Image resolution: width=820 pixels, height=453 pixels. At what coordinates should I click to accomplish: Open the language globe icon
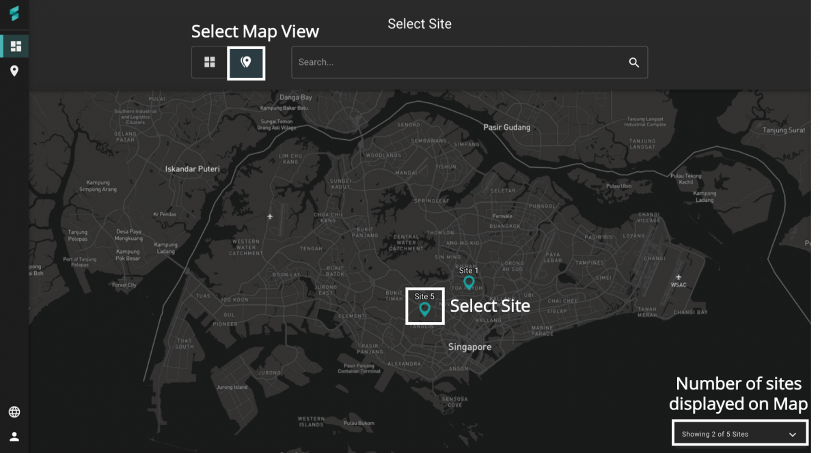point(14,411)
